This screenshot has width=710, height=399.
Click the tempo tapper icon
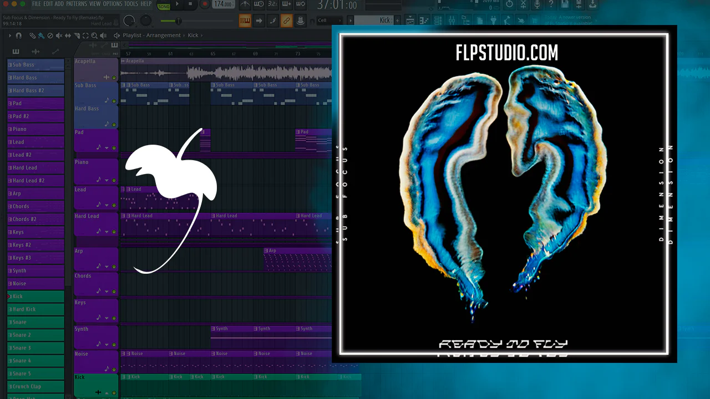[508, 21]
